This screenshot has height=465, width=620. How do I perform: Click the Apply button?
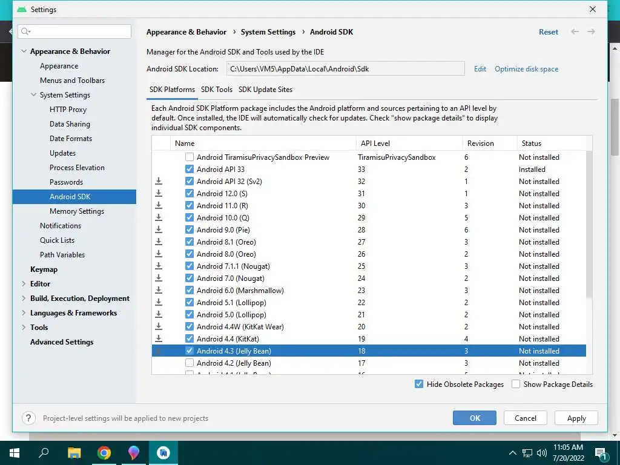[x=576, y=418]
